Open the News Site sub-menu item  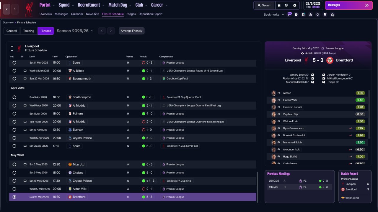coord(92,14)
